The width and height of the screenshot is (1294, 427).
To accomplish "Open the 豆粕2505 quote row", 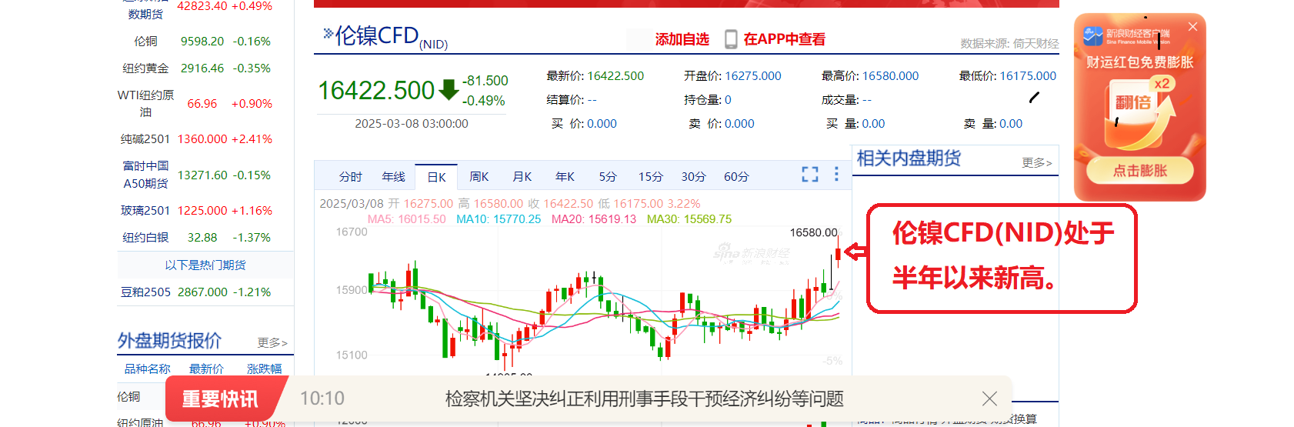I will (205, 292).
